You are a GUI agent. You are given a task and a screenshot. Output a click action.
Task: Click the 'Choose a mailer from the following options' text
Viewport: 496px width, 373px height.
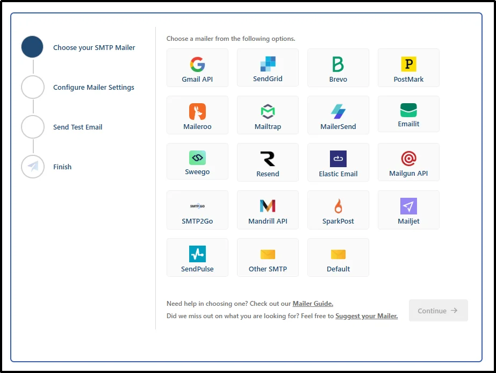[231, 39]
